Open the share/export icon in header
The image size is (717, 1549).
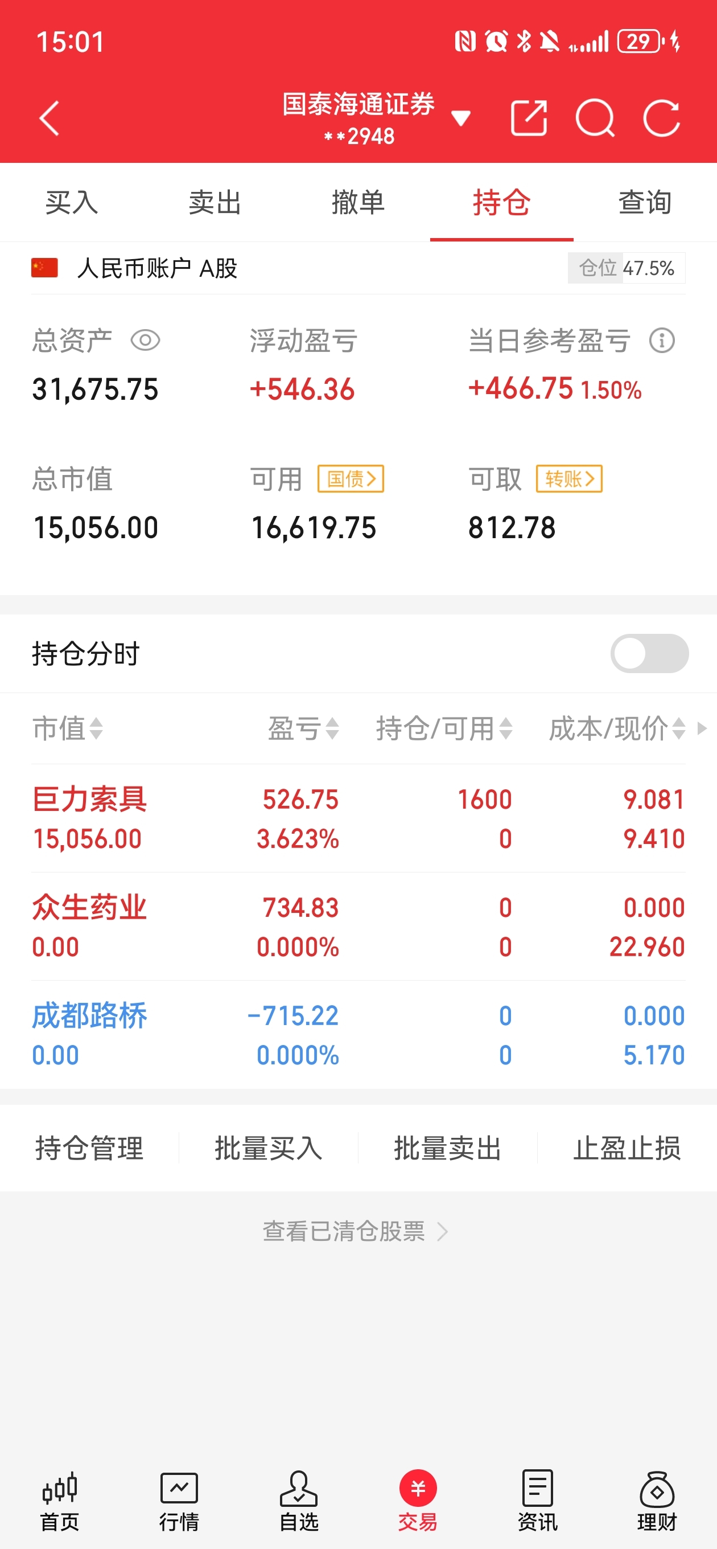click(x=529, y=118)
